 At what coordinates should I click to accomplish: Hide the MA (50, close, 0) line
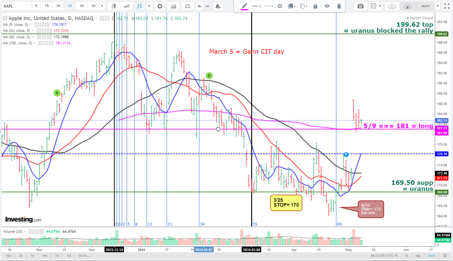click(39, 37)
